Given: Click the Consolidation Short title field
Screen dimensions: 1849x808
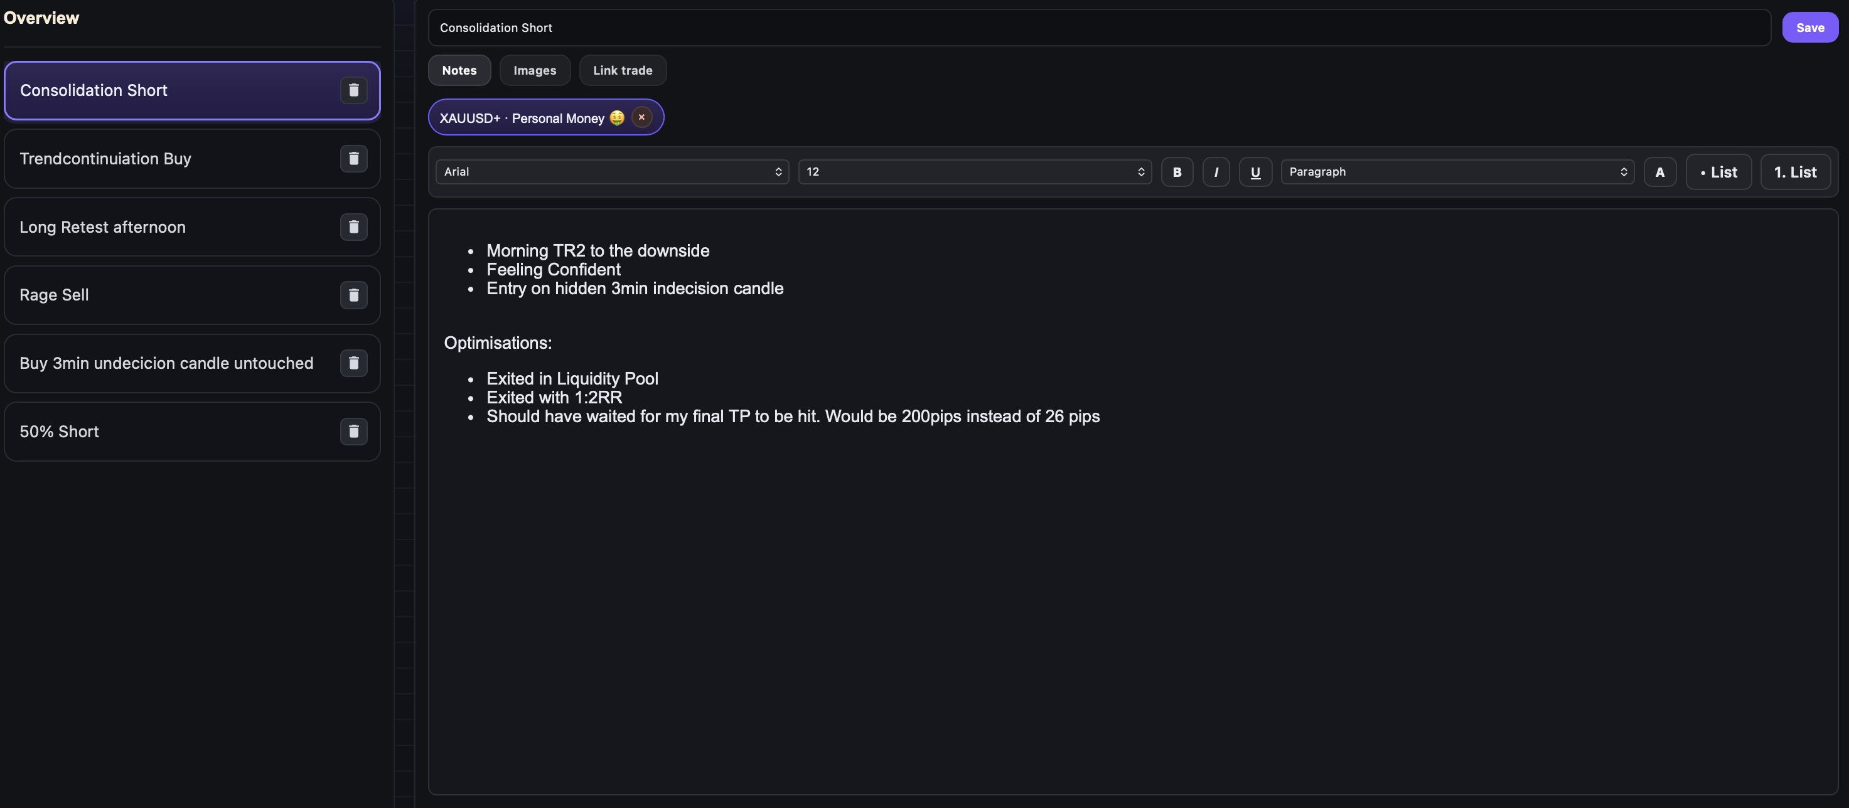Looking at the screenshot, I should click(1098, 27).
